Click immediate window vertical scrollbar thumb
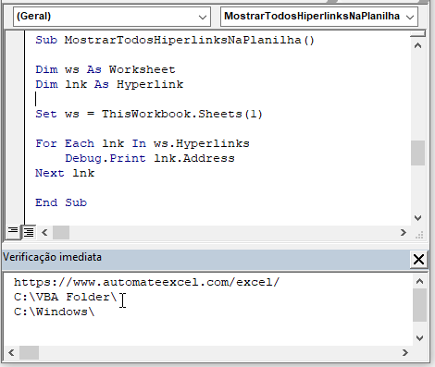Viewport: 435px width, 367px height. click(x=419, y=305)
